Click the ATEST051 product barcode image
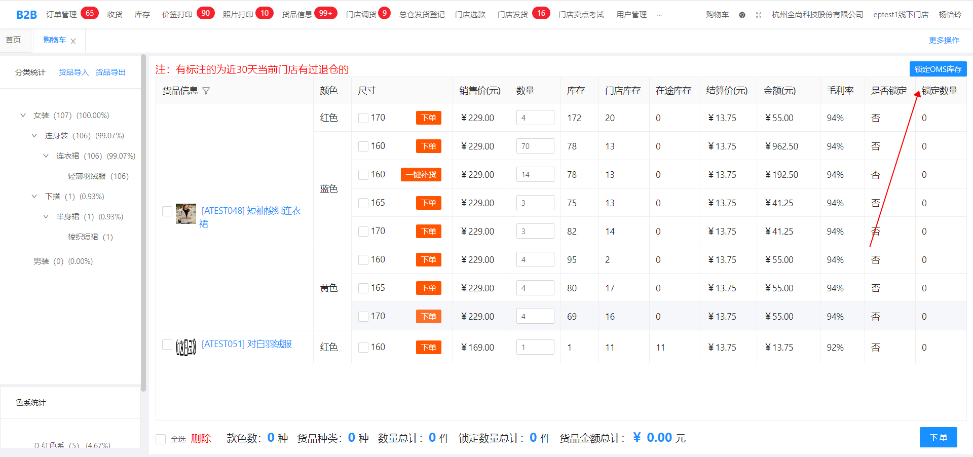The width and height of the screenshot is (973, 457). tap(185, 347)
